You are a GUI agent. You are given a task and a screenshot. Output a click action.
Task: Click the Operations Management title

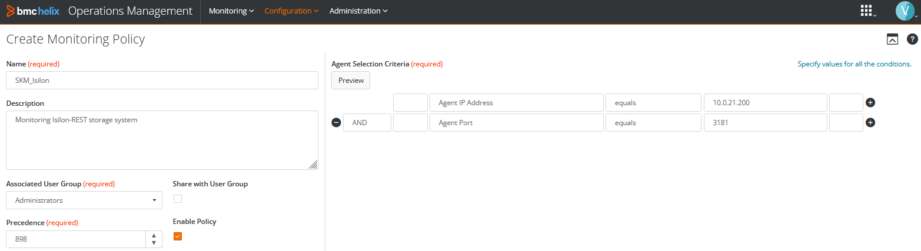click(x=130, y=11)
